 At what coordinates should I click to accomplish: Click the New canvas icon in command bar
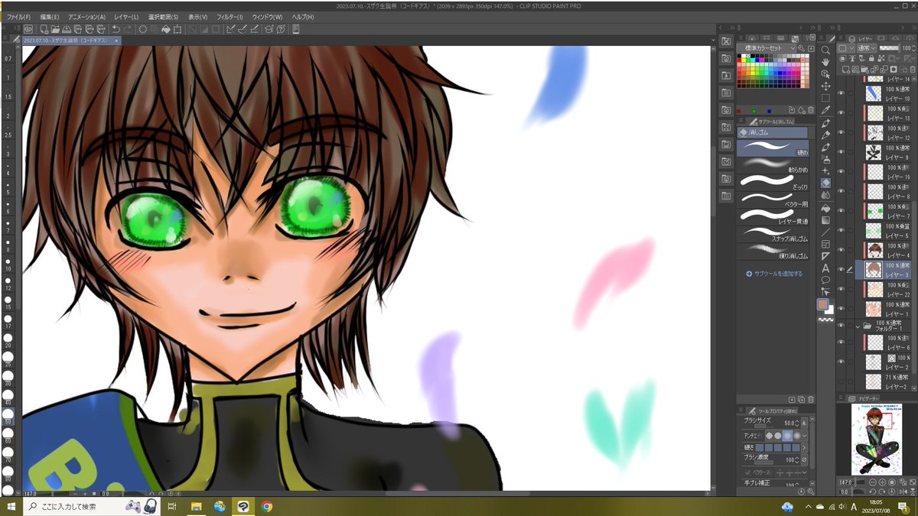pyautogui.click(x=44, y=29)
